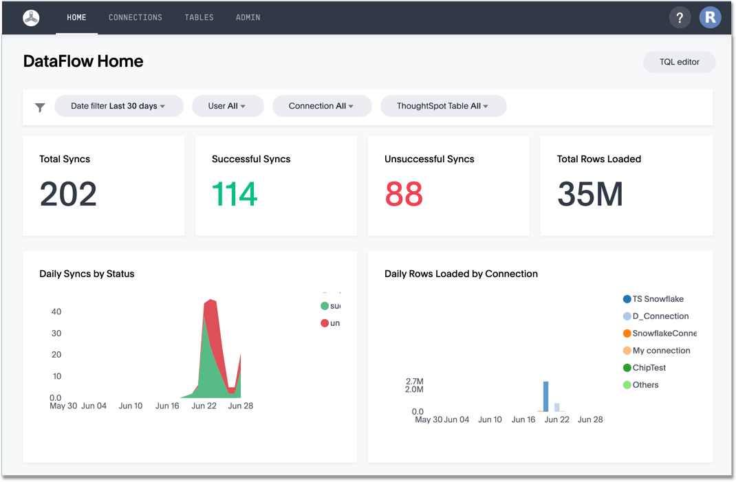The width and height of the screenshot is (736, 482).
Task: Toggle the TS Snowflake legend entry
Action: [x=626, y=299]
